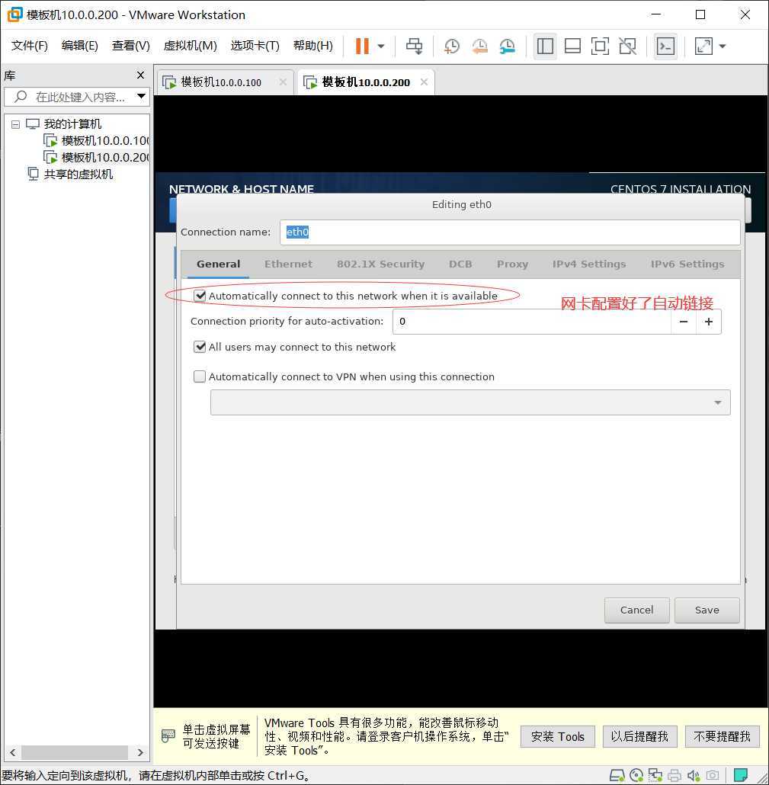This screenshot has width=769, height=785.
Task: Select 模板机10.0.0.200 in library tree
Action: 97,157
